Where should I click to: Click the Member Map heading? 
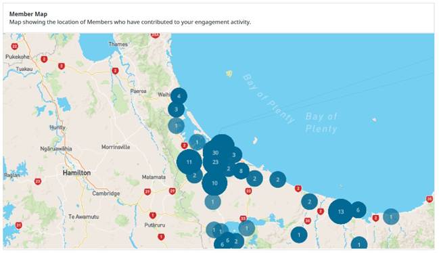[x=28, y=14]
